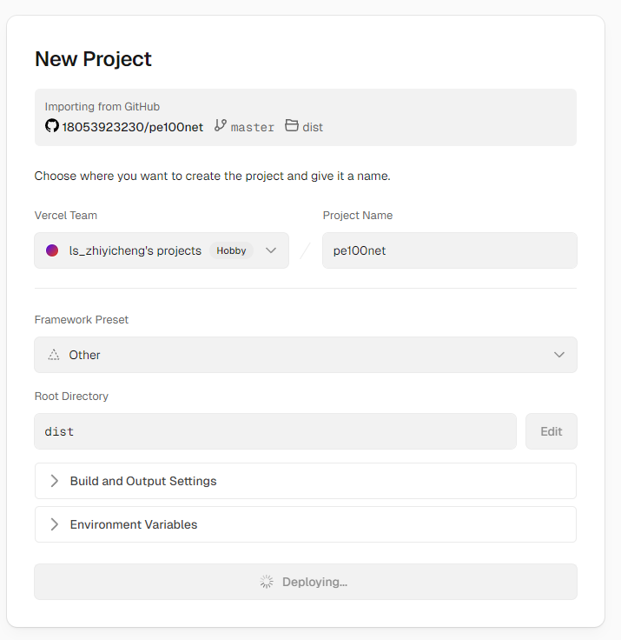Click the GitHub logo icon

[x=52, y=126]
